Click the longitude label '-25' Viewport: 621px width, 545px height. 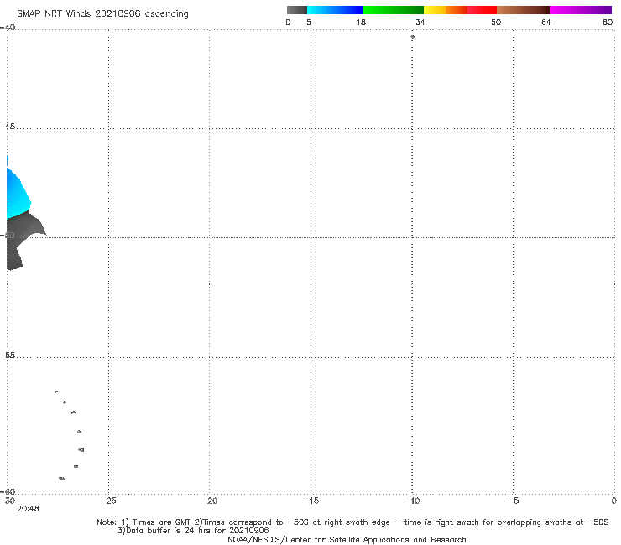point(108,501)
